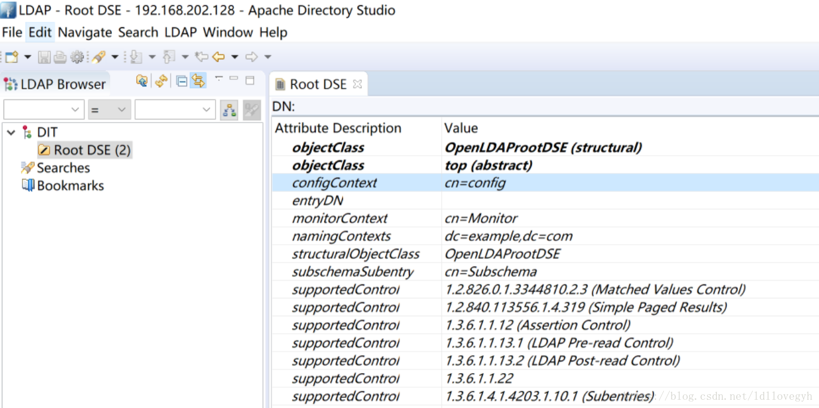The image size is (819, 408).
Task: Select the namingContexts attribute
Action: pyautogui.click(x=342, y=236)
